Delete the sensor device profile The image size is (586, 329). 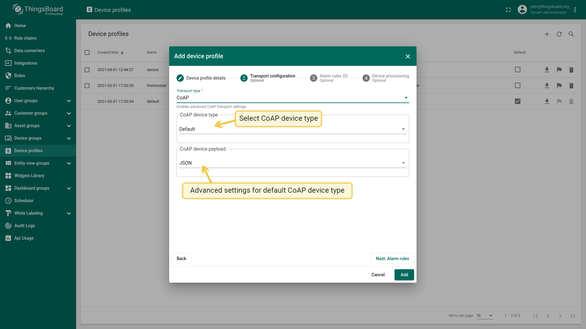coord(571,70)
